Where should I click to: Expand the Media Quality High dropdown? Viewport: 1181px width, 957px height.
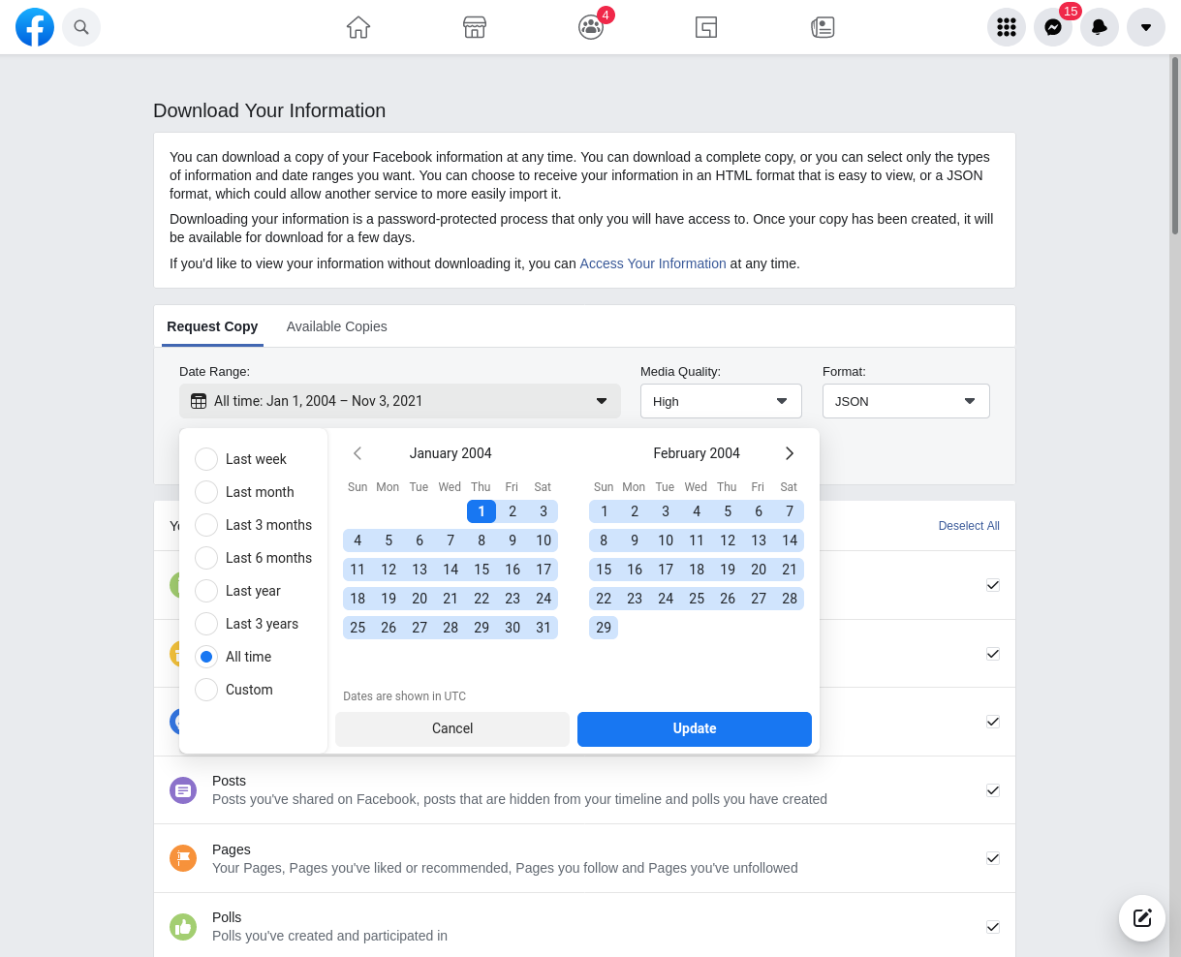coord(721,401)
